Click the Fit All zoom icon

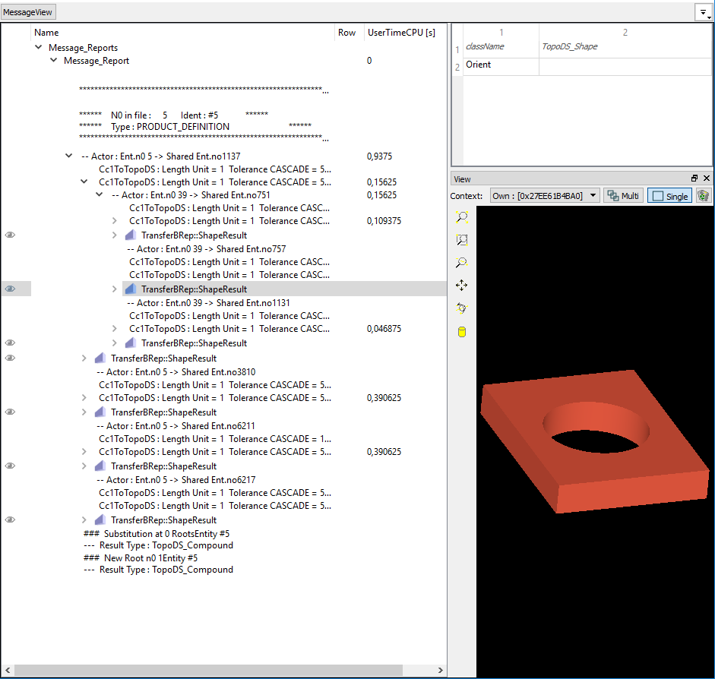[461, 217]
